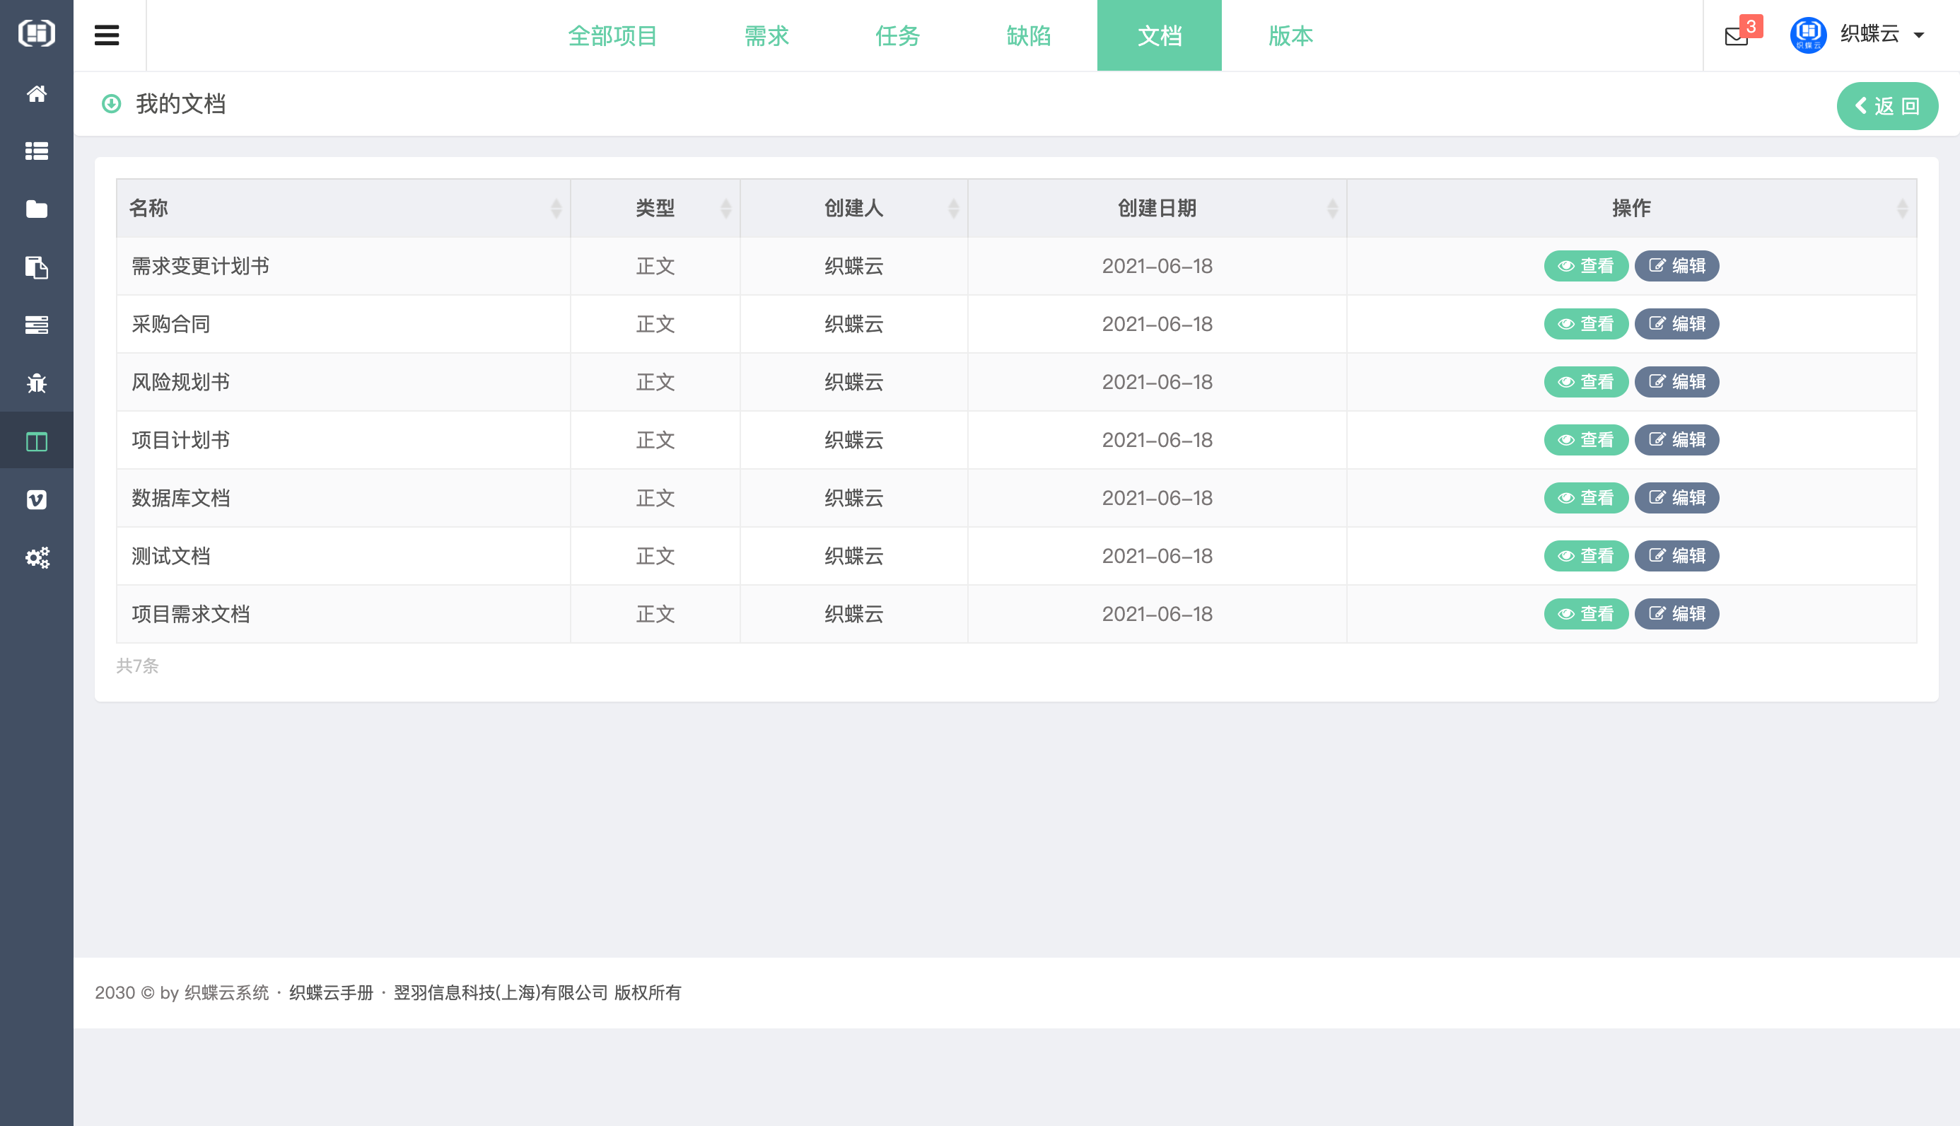
Task: Open the bug defects sidebar icon
Action: [x=36, y=383]
